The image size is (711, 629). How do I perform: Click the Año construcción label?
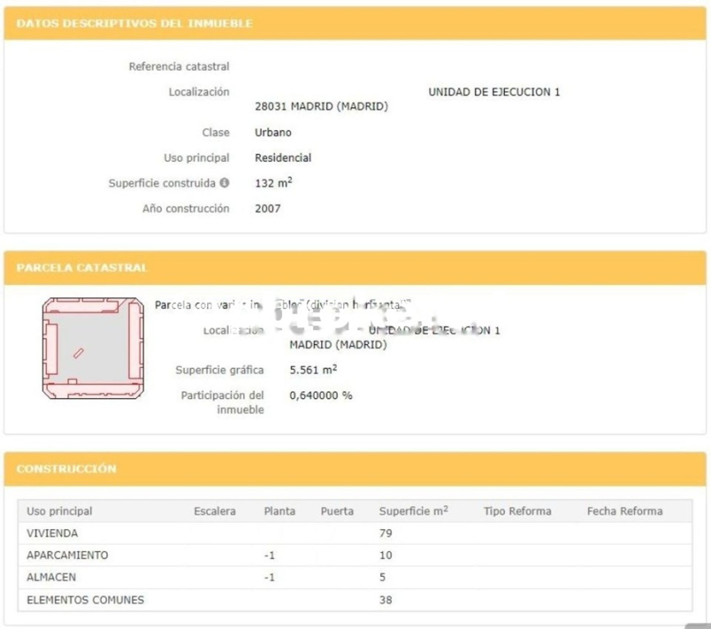click(x=186, y=208)
